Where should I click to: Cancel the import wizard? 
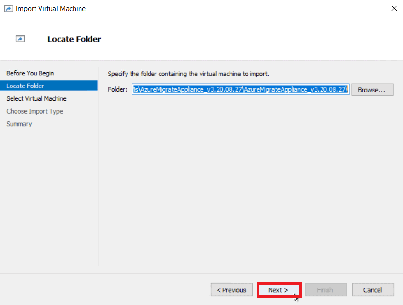pos(373,290)
